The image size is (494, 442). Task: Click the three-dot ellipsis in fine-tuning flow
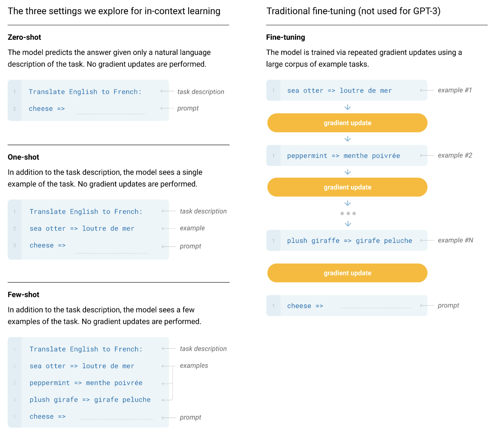(348, 213)
